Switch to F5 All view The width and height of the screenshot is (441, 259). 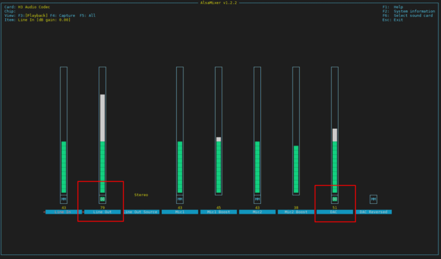click(x=87, y=16)
